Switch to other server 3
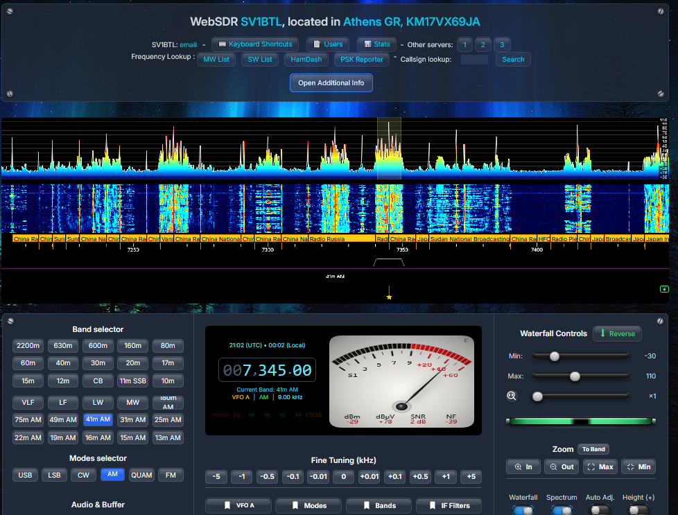Image resolution: width=678 pixels, height=515 pixels. [502, 44]
